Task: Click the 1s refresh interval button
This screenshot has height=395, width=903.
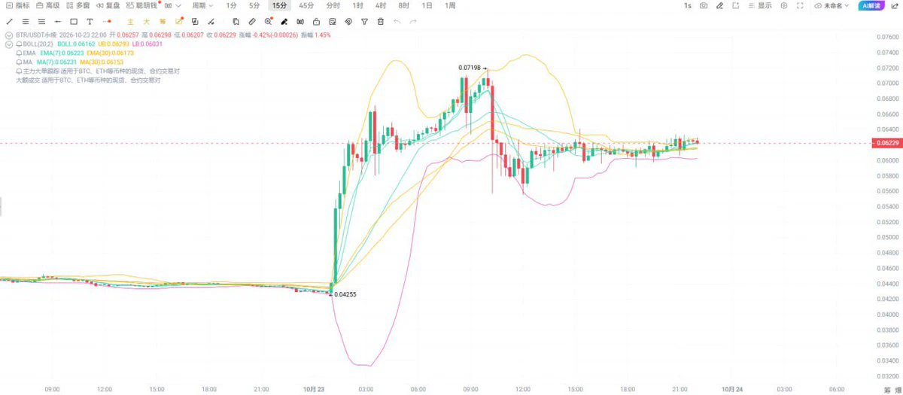Action: click(x=688, y=6)
